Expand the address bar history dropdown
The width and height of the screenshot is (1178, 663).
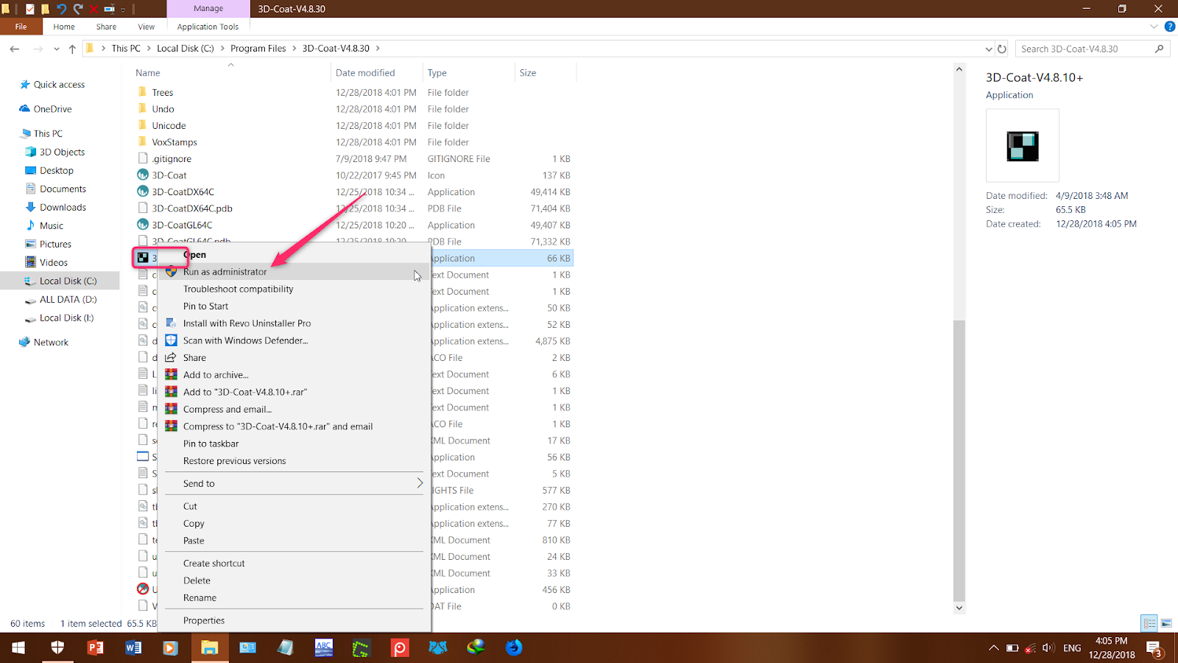[989, 49]
